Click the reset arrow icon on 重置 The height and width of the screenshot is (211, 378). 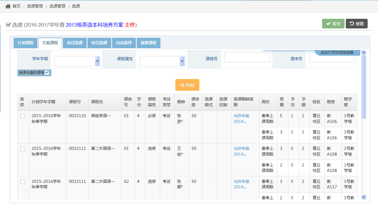pyautogui.click(x=352, y=24)
